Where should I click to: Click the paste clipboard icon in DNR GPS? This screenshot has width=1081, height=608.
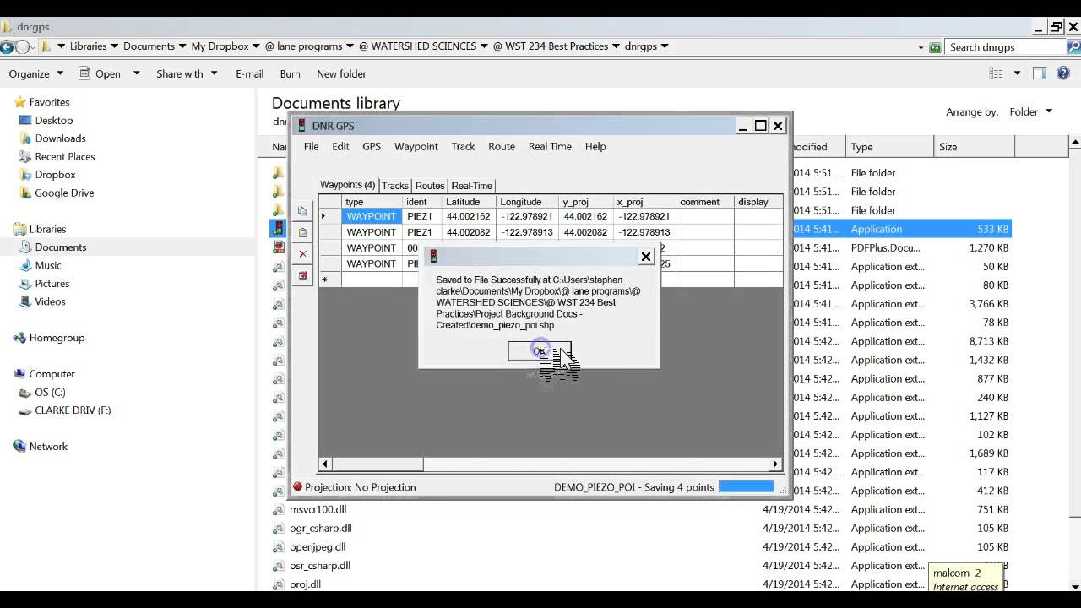pyautogui.click(x=302, y=232)
